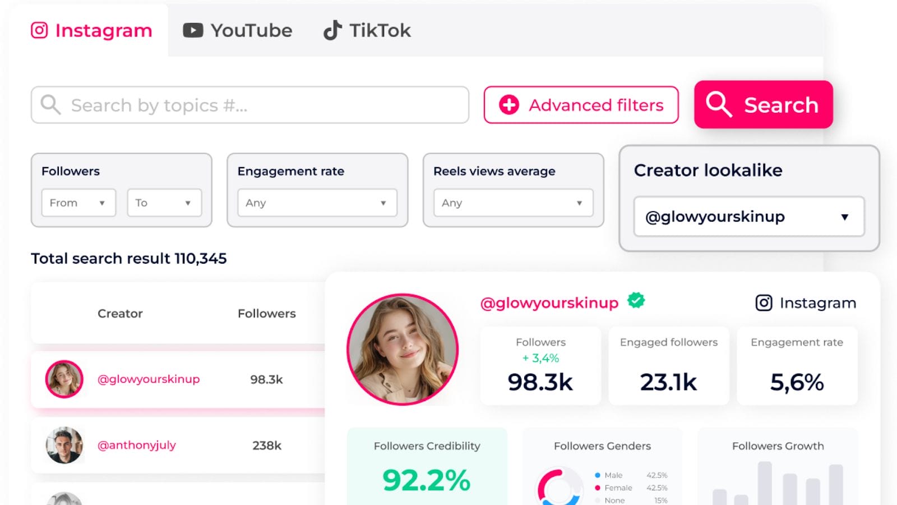897x505 pixels.
Task: Expand the Engagement rate dropdown
Action: [317, 203]
